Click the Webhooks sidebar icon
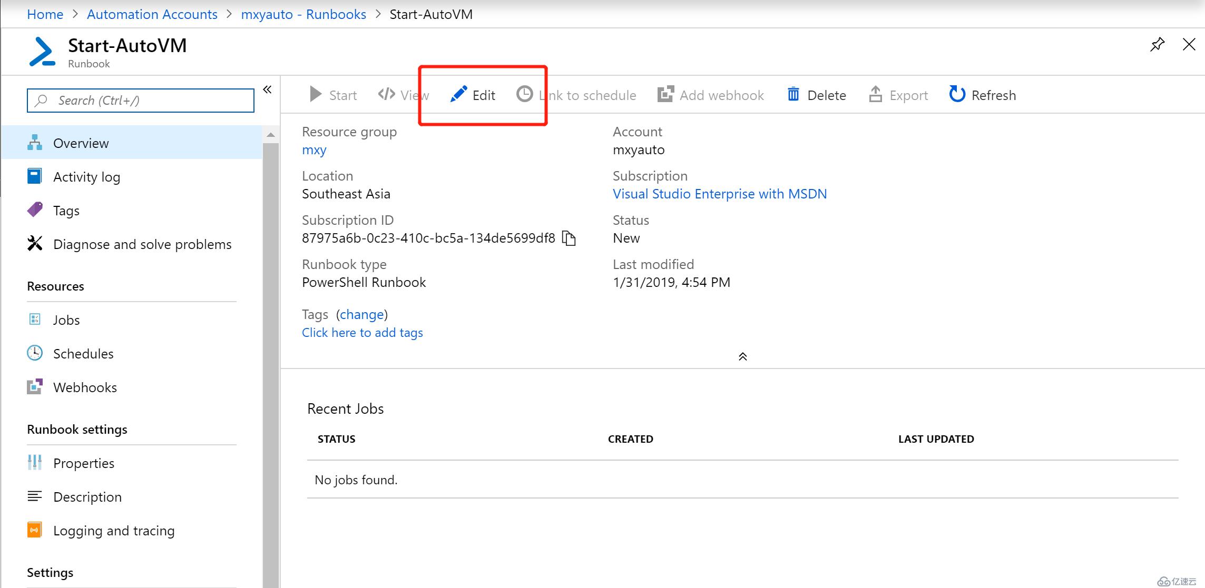The height and width of the screenshot is (588, 1205). tap(35, 386)
